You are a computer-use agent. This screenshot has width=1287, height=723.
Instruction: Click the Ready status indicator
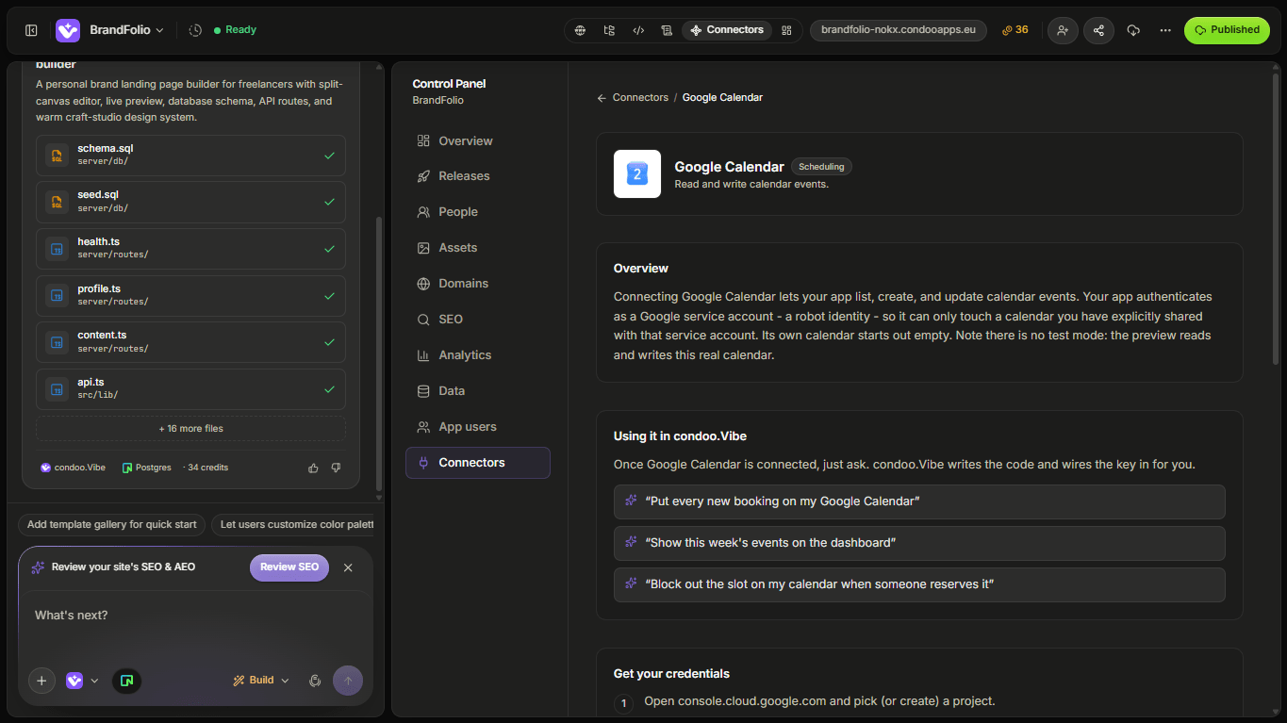[x=235, y=30]
